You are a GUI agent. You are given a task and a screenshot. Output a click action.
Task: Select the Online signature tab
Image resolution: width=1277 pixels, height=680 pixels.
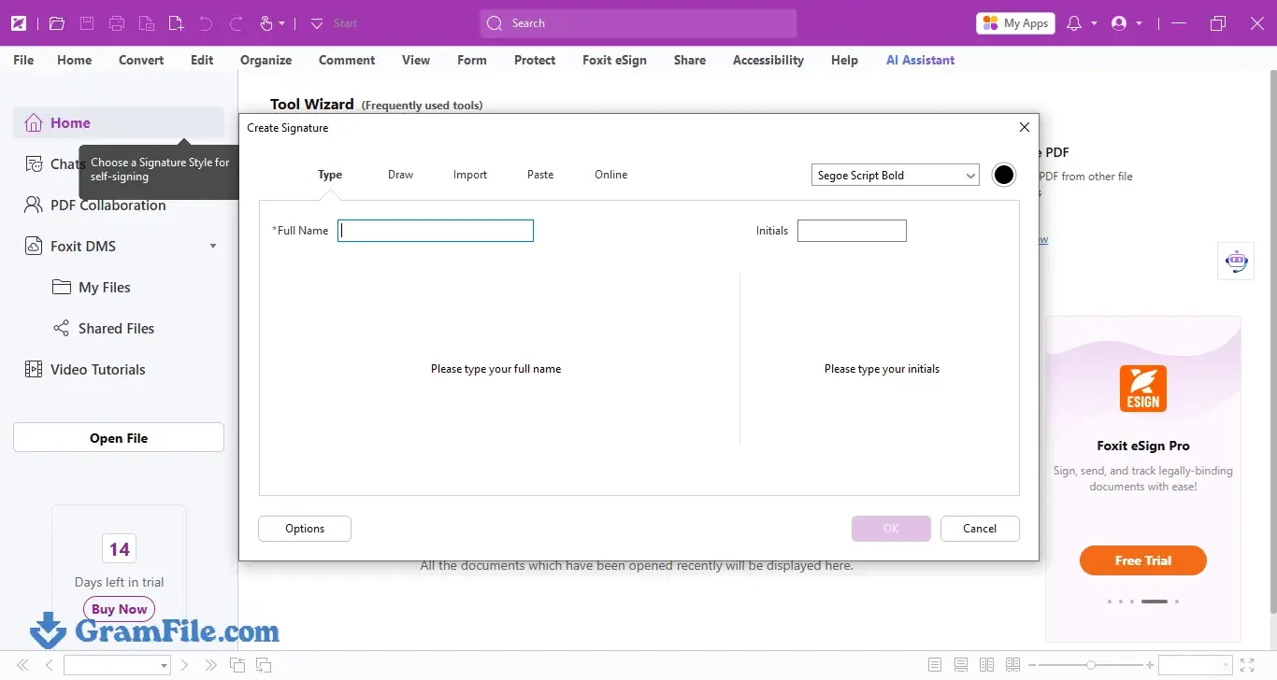click(x=611, y=175)
